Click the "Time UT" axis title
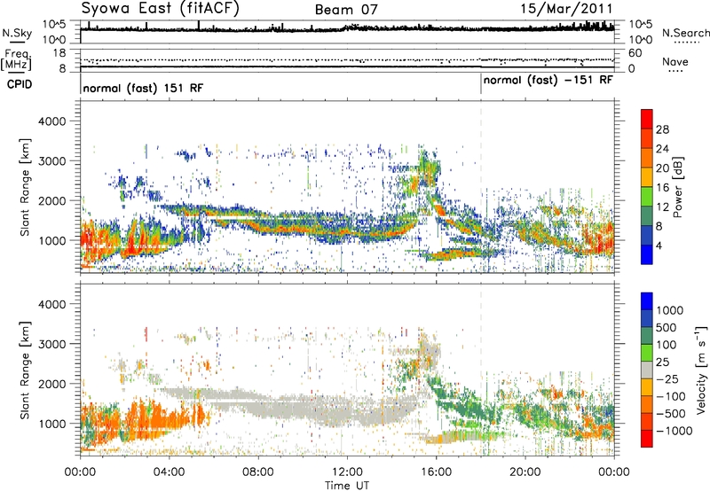 tap(347, 486)
